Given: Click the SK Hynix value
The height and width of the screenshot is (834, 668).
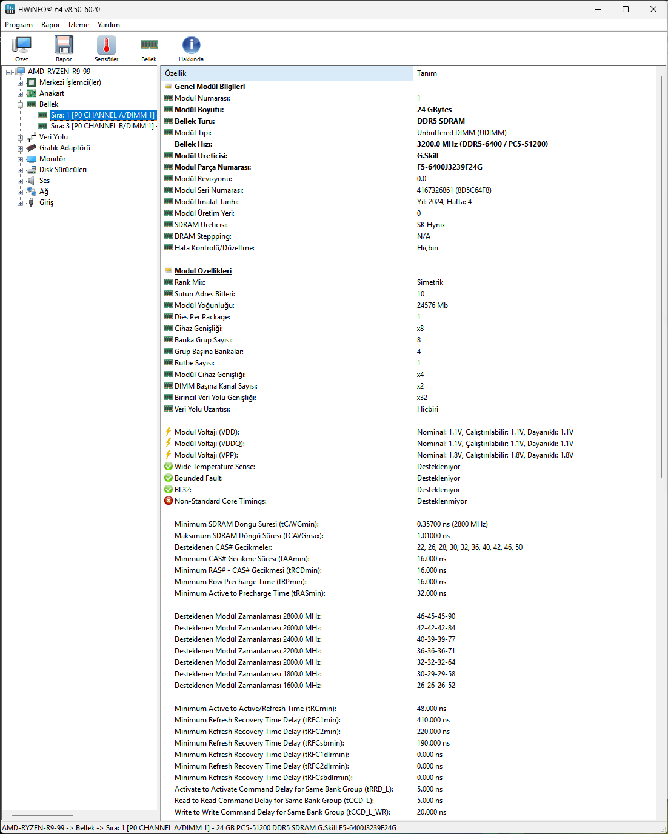Looking at the screenshot, I should point(431,225).
